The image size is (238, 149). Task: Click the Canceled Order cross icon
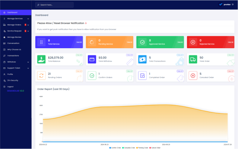click(193, 76)
